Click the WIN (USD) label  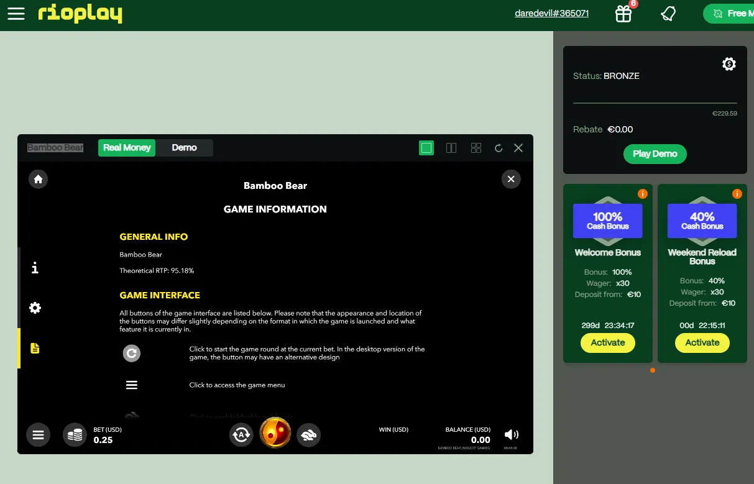[x=393, y=430]
